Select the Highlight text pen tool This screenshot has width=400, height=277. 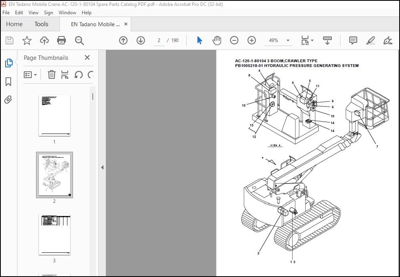click(x=370, y=40)
